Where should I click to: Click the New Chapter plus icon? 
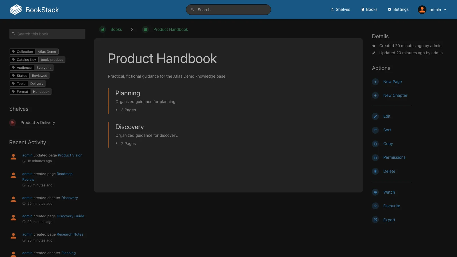click(375, 95)
